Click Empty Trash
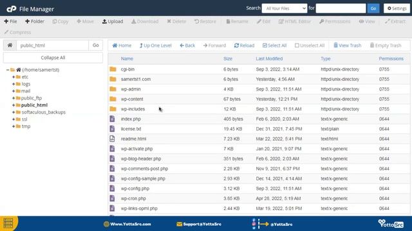 [386, 46]
